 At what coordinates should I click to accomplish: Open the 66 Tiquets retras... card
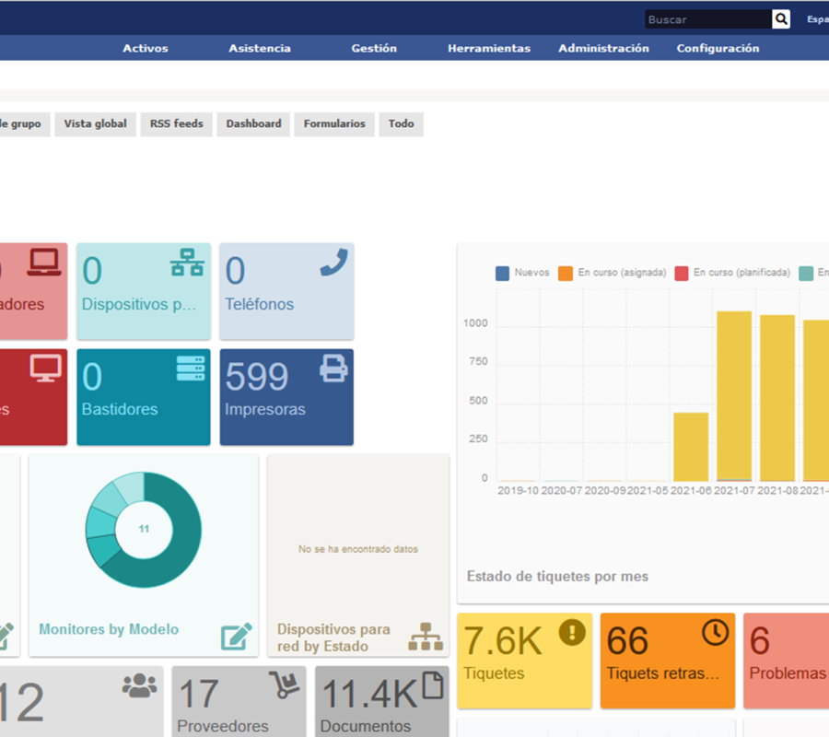[x=668, y=661]
